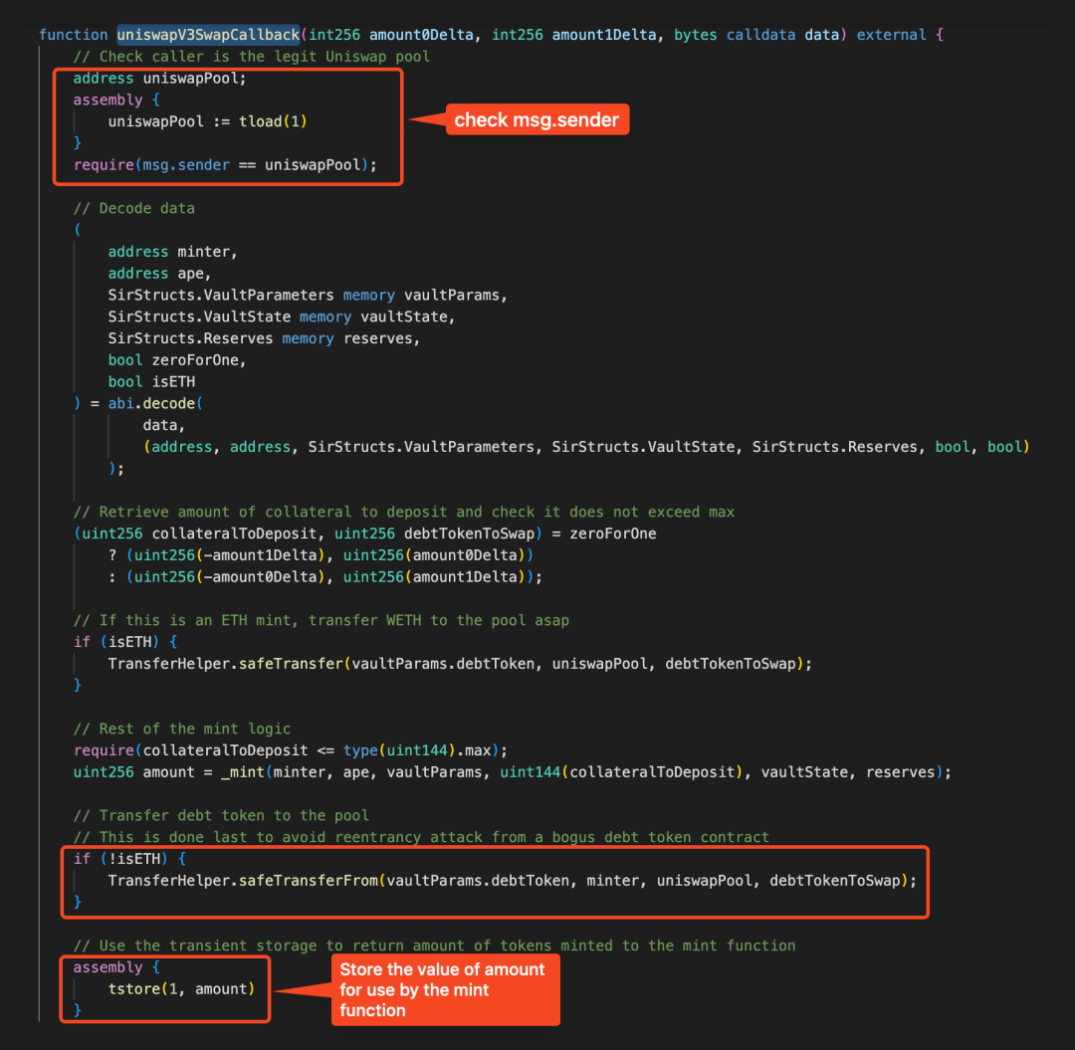Select the 'bool zeroForOne,' declaration line
The width and height of the screenshot is (1075, 1050).
click(177, 359)
